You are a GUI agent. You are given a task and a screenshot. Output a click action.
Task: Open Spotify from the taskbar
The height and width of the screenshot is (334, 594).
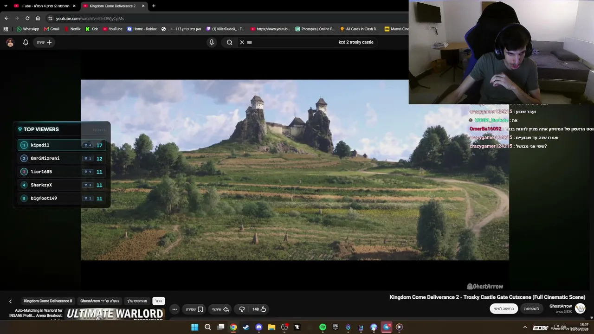323,327
